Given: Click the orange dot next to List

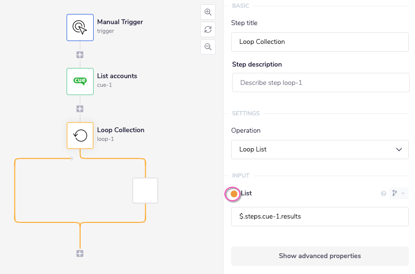Looking at the screenshot, I should coord(234,194).
